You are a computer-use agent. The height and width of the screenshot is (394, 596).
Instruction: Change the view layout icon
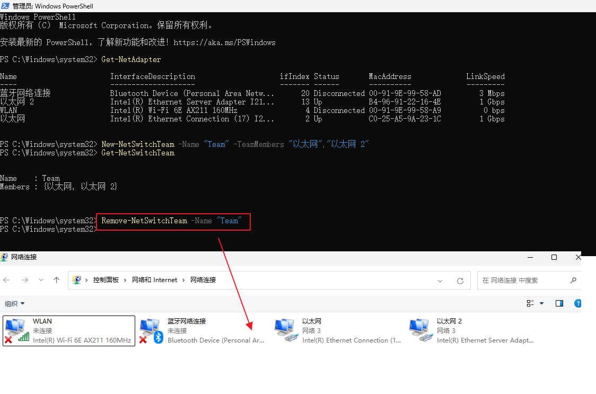(x=530, y=303)
